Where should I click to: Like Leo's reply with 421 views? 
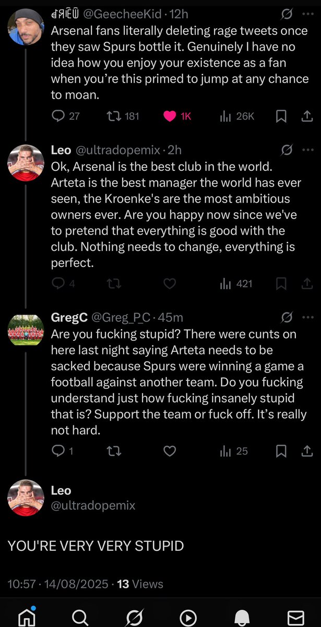point(170,284)
